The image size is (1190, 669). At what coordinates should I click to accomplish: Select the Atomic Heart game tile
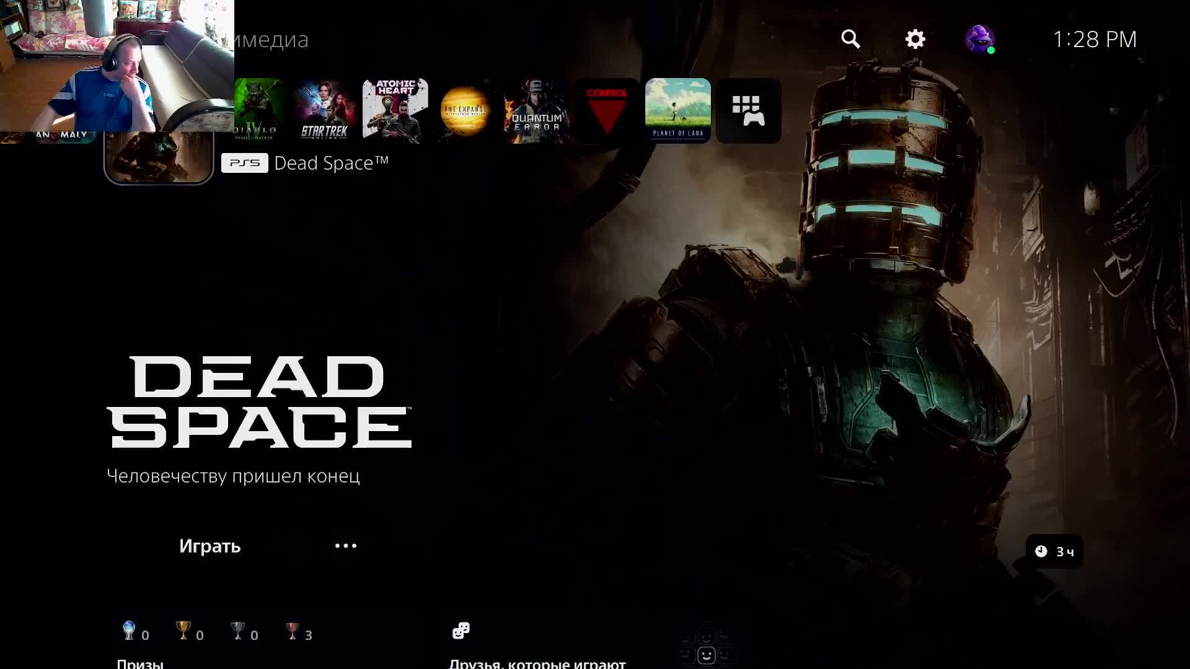click(x=395, y=110)
